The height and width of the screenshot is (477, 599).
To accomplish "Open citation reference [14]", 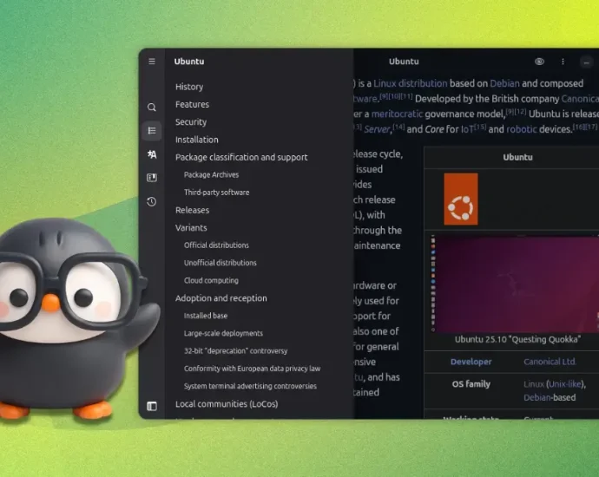I will pyautogui.click(x=398, y=127).
